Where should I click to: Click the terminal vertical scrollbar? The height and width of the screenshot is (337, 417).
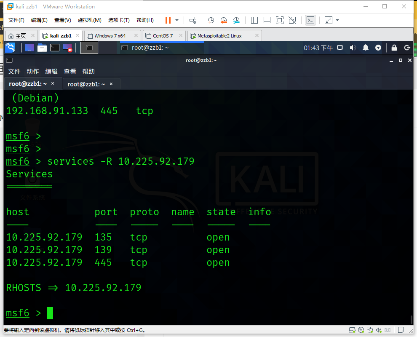coord(412,319)
